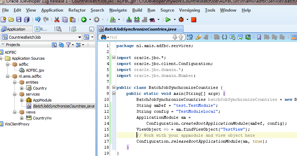
Task: Click the bookmark icon in editor toolbar
Action: (259, 37)
